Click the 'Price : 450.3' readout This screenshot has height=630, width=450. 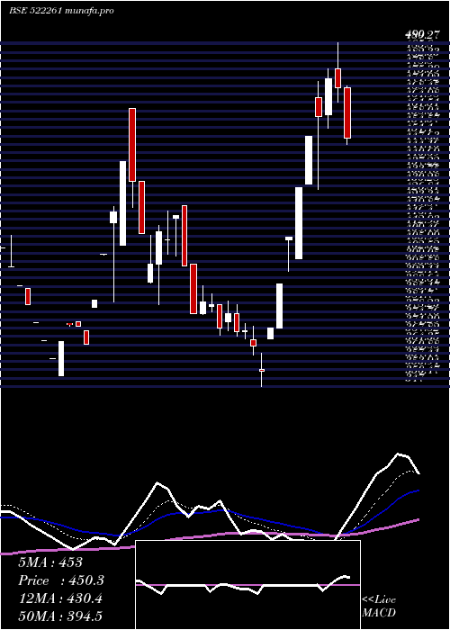click(61, 580)
